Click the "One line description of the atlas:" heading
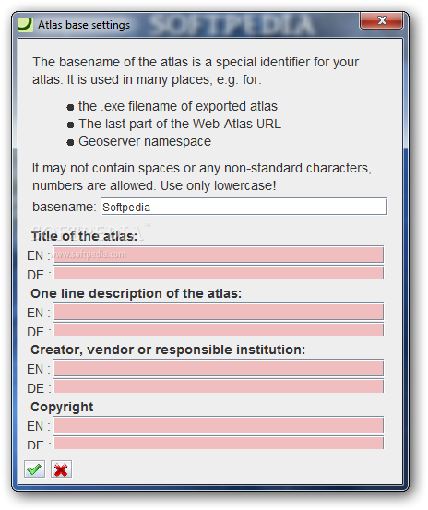Viewport: 428px width, 510px height. 136,293
